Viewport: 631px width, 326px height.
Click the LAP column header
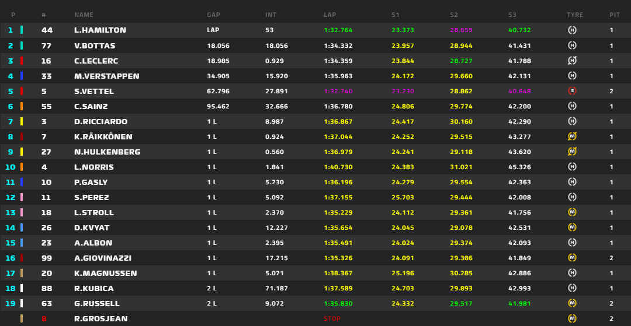coord(330,15)
